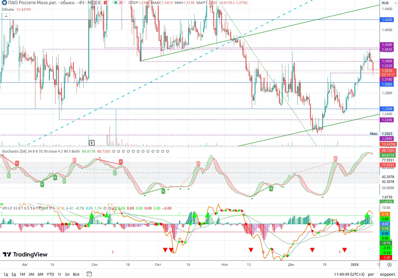The height and width of the screenshot is (278, 398).
Task: Open the RUB currency dropdown
Action: (389, 3)
